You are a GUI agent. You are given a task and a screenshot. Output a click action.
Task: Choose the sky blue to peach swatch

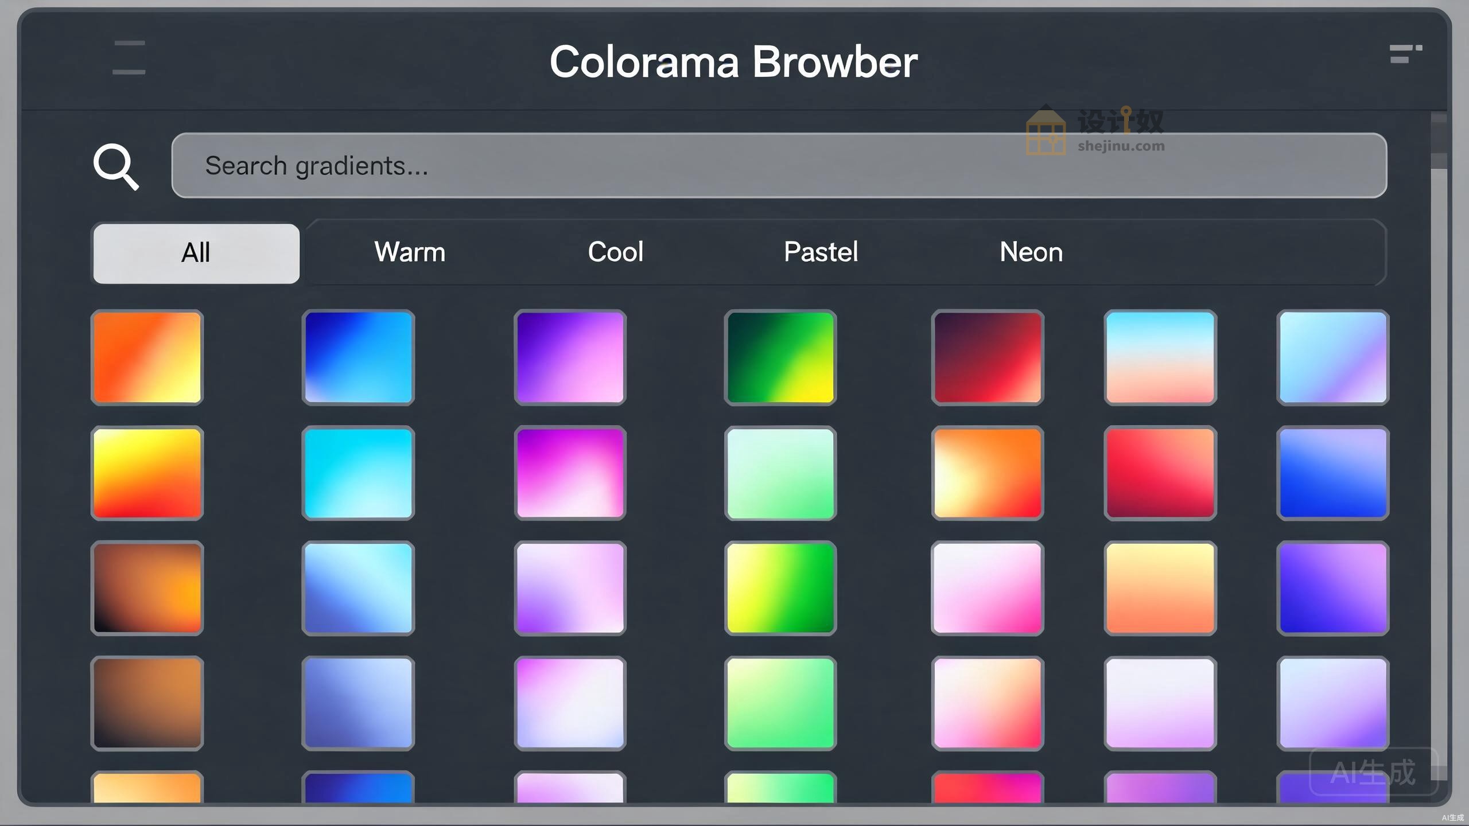(1160, 357)
